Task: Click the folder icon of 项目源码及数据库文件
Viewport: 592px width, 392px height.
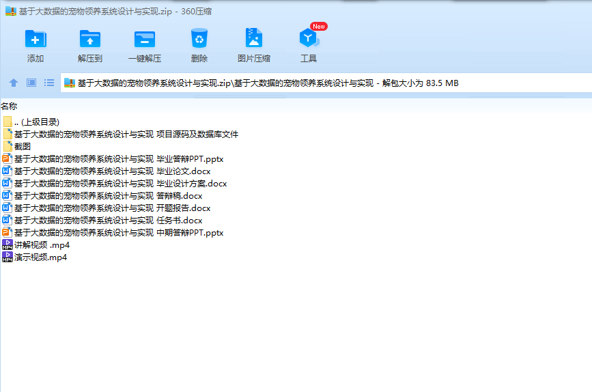Action: [8, 134]
